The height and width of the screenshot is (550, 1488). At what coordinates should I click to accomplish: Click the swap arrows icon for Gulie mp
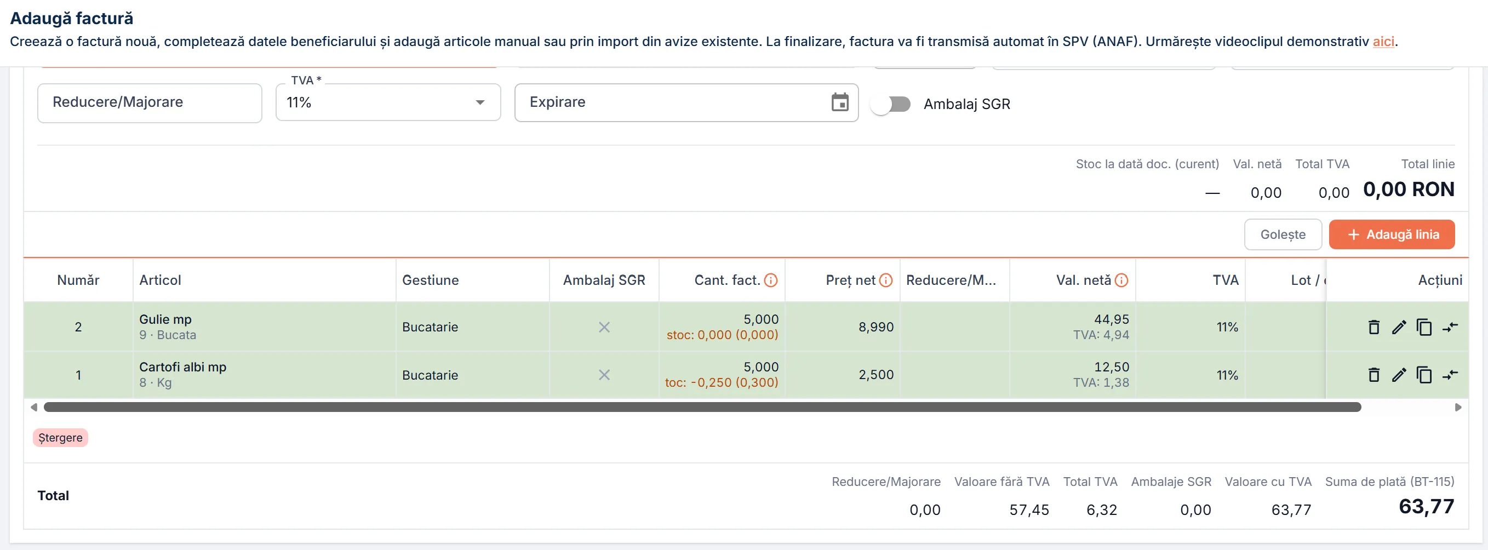pyautogui.click(x=1450, y=327)
